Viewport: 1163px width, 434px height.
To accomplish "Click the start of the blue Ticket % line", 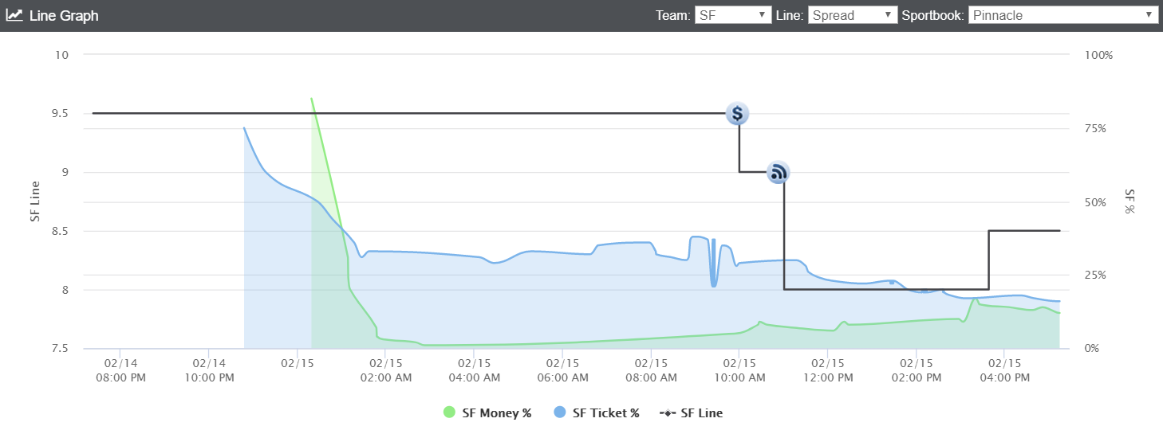I will pos(244,127).
